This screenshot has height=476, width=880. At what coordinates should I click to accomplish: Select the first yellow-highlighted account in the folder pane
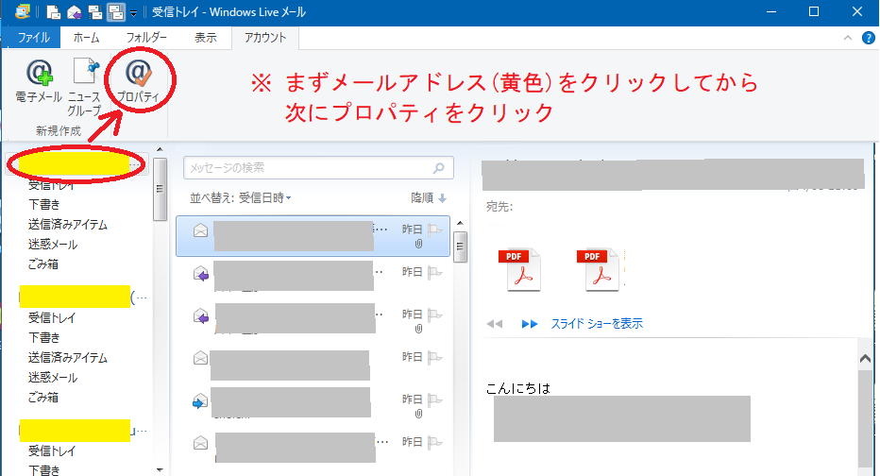(x=75, y=165)
